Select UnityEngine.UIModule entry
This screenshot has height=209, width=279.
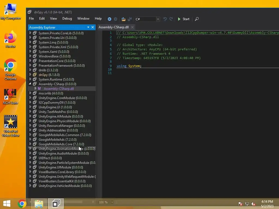(x=61, y=167)
